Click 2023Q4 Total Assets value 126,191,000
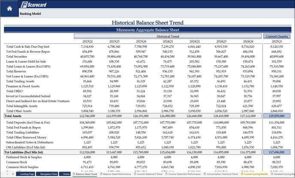This screenshot has width=295, height=178. (x=141, y=116)
